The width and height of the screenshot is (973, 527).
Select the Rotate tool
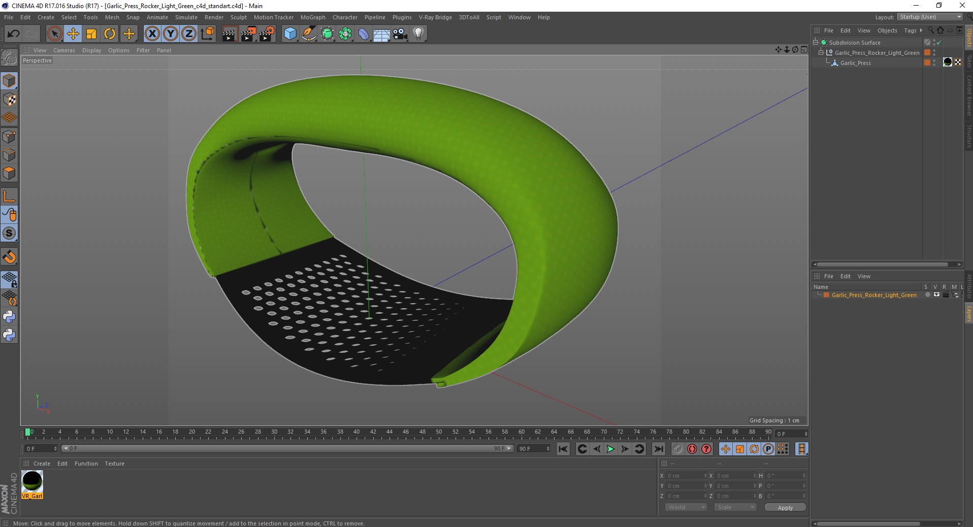pyautogui.click(x=110, y=34)
